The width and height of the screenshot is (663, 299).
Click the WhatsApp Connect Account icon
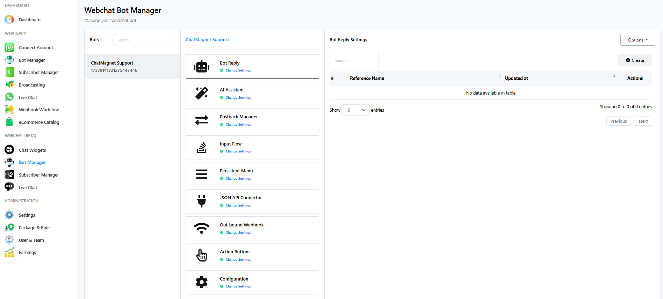(9, 47)
